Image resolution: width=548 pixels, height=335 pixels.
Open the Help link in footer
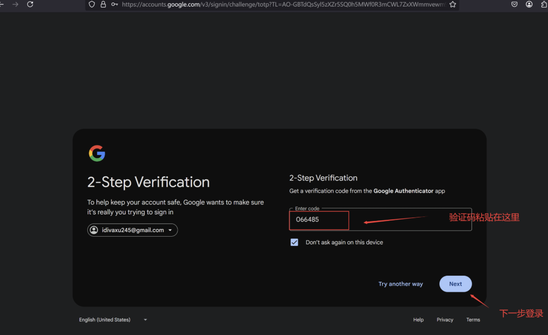418,320
